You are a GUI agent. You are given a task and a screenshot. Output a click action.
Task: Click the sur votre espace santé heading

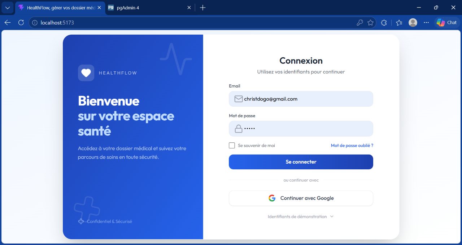coord(126,124)
